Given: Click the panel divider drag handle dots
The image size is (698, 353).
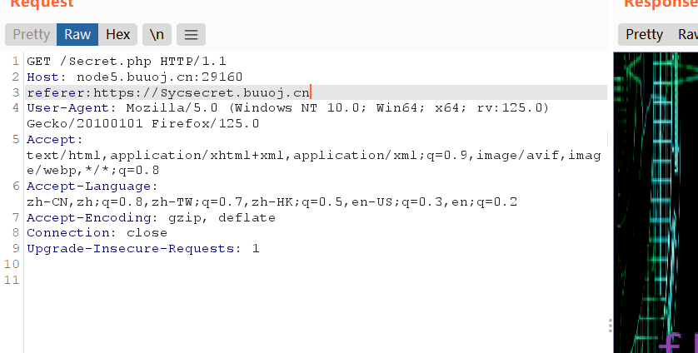Looking at the screenshot, I should click(x=610, y=326).
